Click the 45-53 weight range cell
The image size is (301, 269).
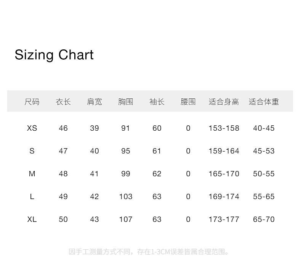click(264, 151)
